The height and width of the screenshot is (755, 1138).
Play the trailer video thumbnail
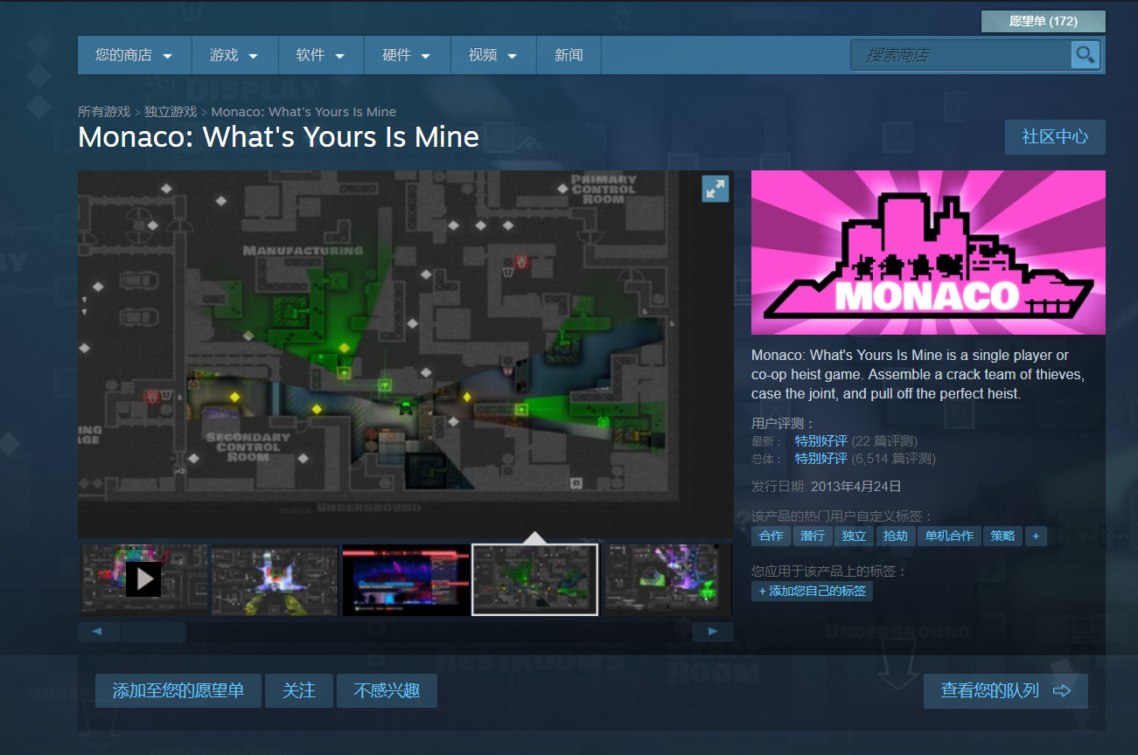(x=143, y=578)
